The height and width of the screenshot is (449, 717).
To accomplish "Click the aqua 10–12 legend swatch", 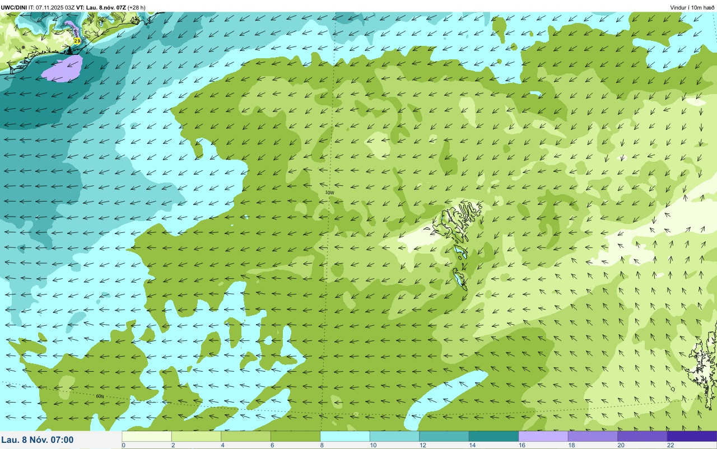I will pyautogui.click(x=394, y=436).
